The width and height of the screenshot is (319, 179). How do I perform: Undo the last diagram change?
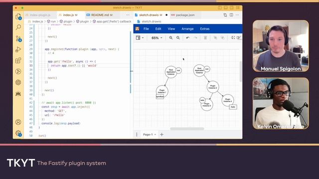[188, 38]
